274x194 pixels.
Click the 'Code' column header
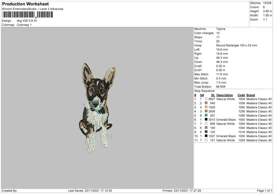(241, 95)
